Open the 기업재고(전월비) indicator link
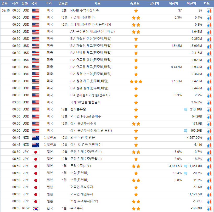 point(82,18)
